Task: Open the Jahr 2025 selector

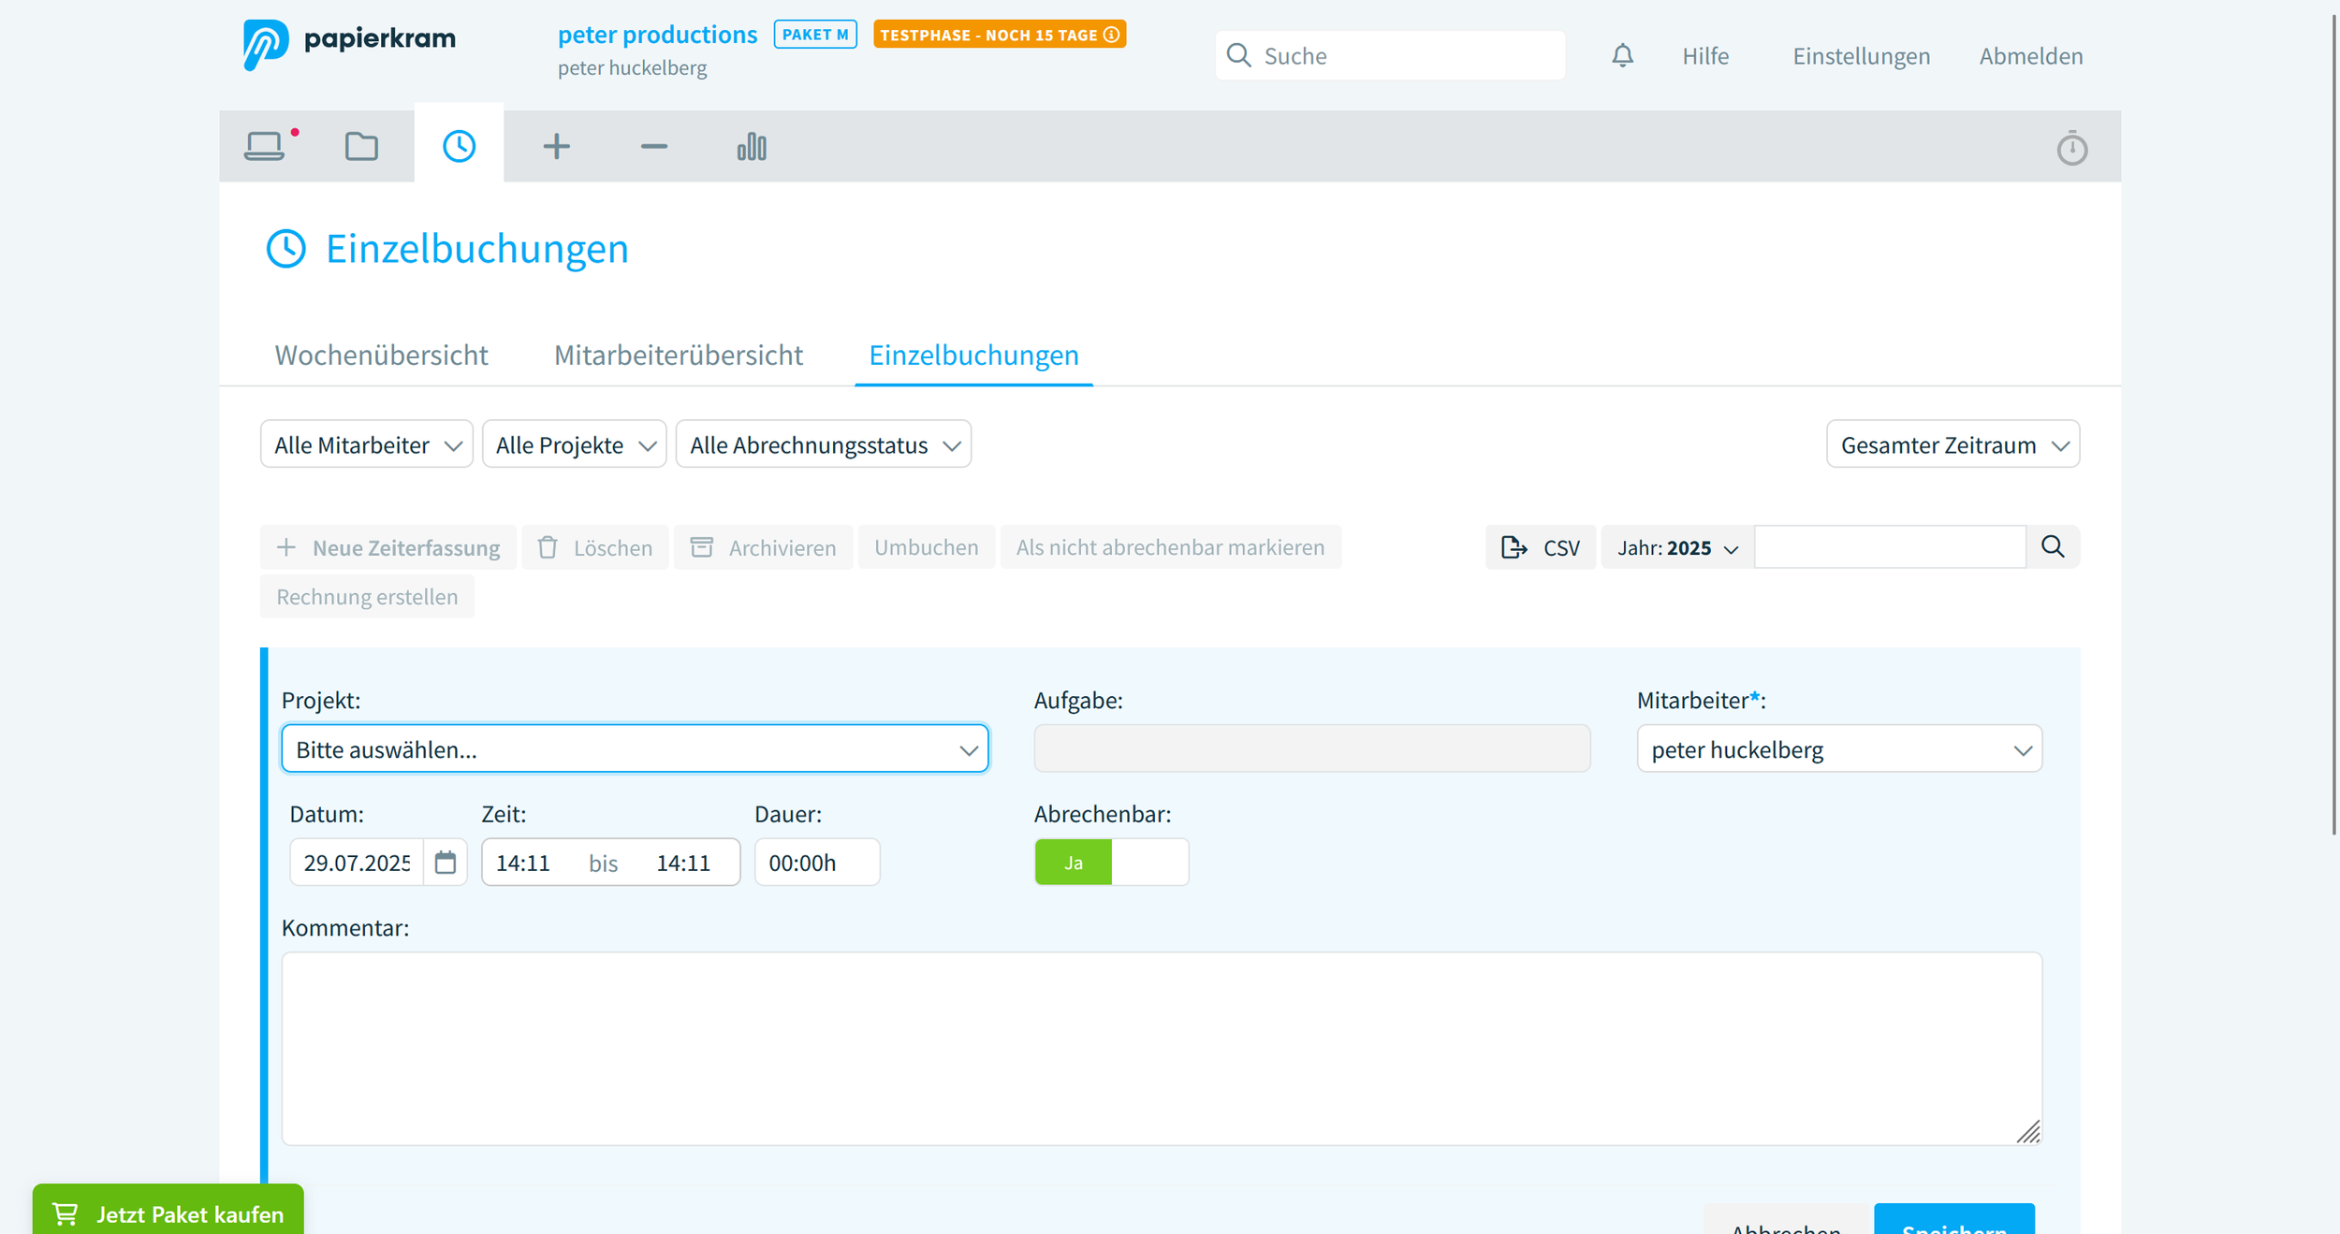Action: (x=1676, y=548)
